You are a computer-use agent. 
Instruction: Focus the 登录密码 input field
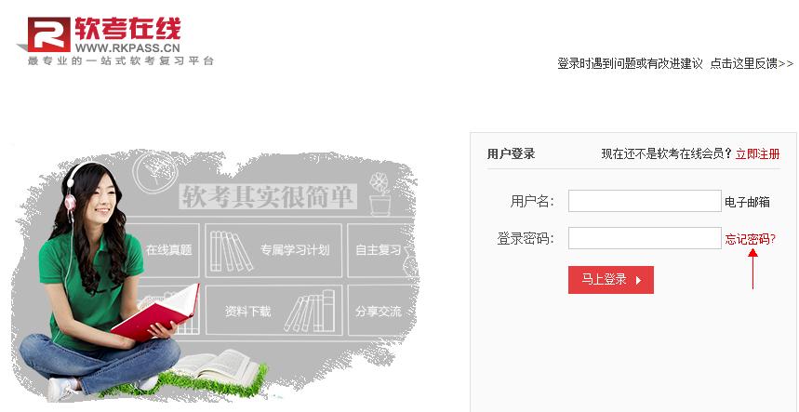click(x=645, y=238)
